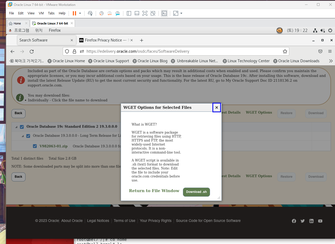Open the Oracle Linux Home bookmark

tap(66, 61)
